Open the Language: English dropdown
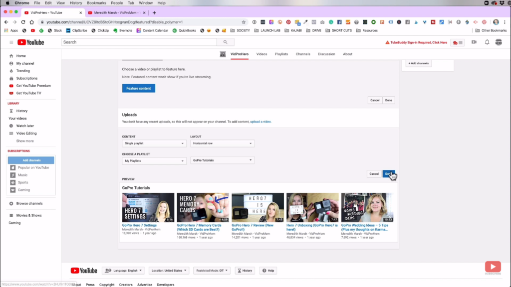511x287 pixels. coord(123,271)
